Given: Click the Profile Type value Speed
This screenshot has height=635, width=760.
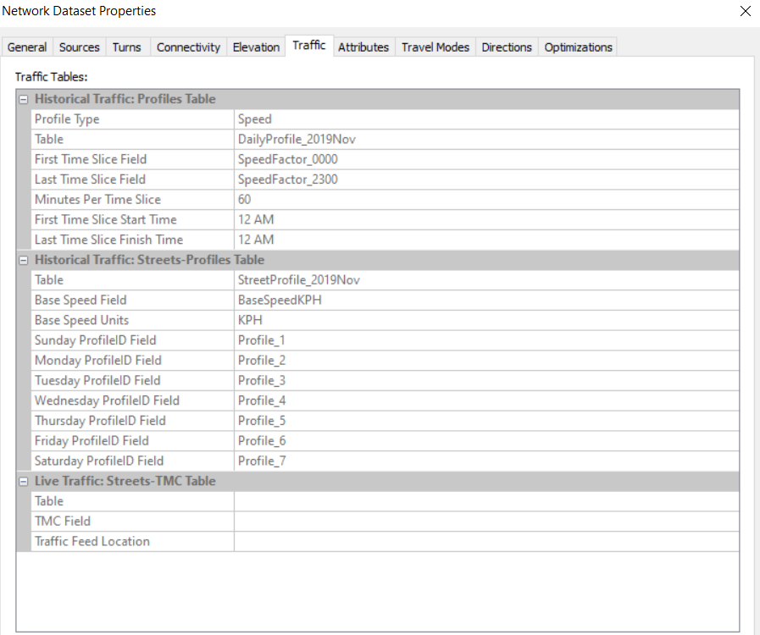Looking at the screenshot, I should tap(486, 119).
